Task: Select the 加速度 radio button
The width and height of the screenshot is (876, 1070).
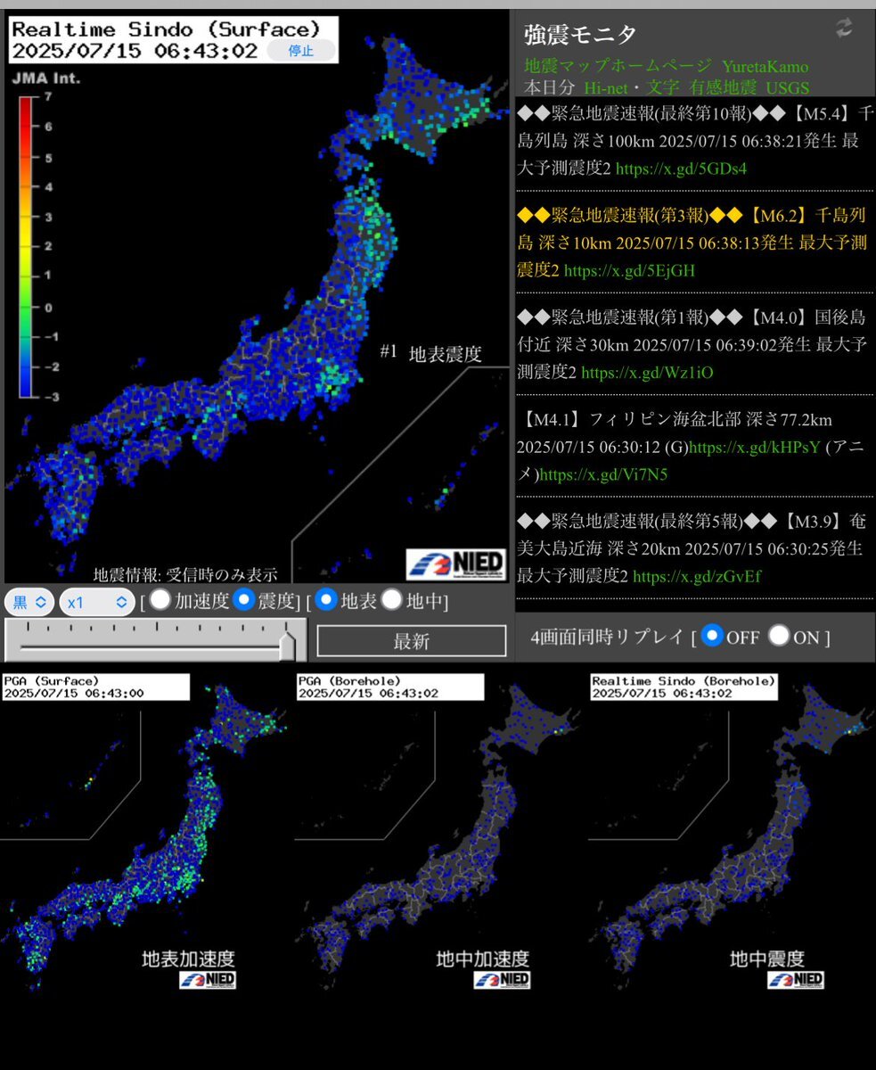Action: 160,600
